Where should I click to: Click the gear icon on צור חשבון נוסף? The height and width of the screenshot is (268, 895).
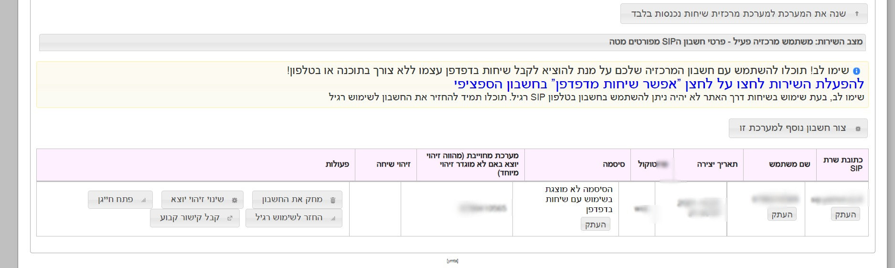pos(858,129)
